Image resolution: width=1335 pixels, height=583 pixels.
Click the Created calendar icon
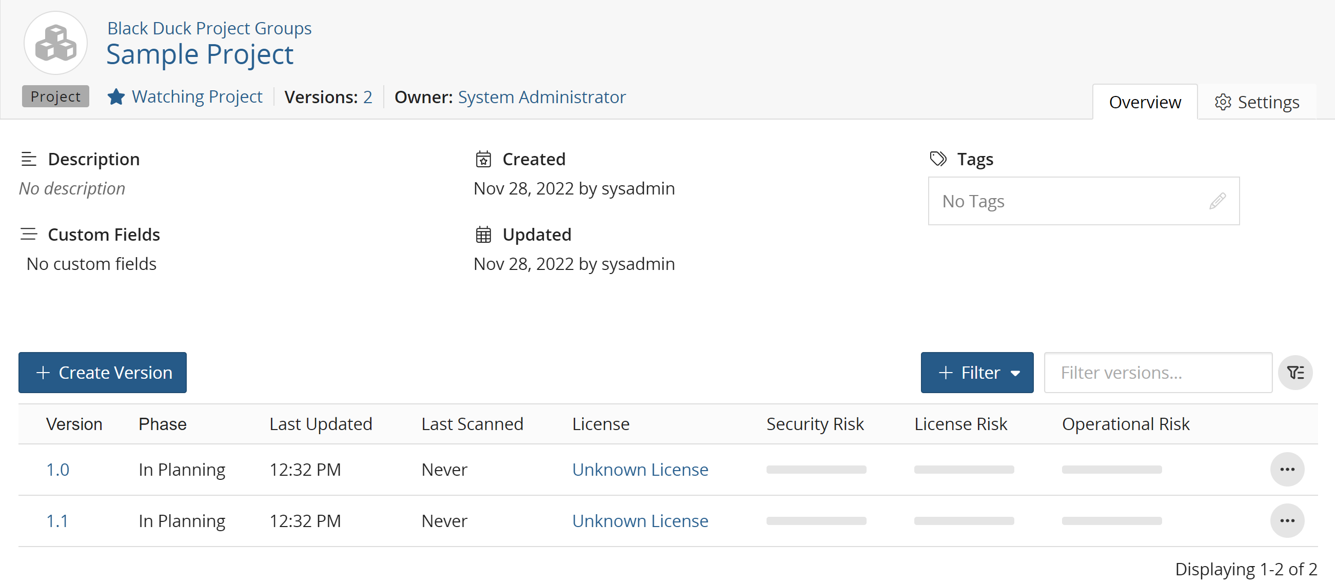pos(483,159)
